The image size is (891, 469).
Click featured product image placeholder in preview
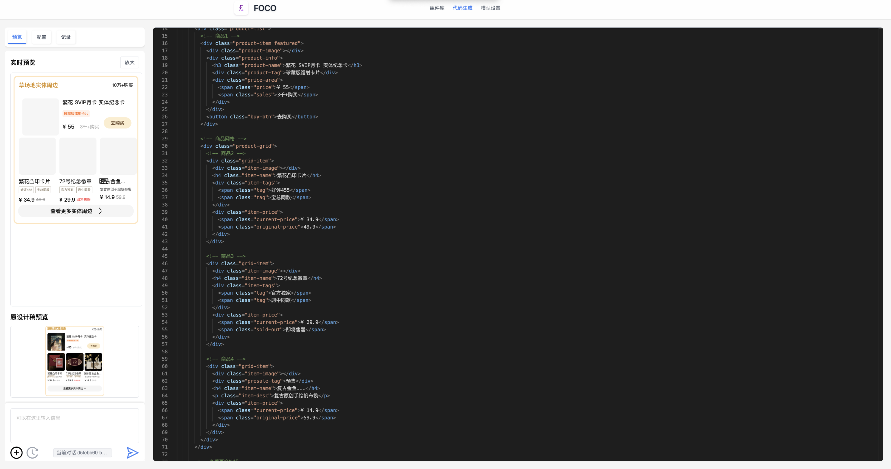pyautogui.click(x=41, y=117)
